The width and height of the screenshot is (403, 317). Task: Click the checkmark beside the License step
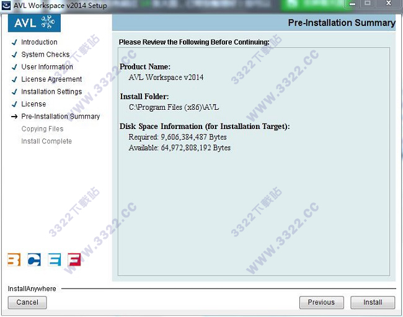pos(14,104)
